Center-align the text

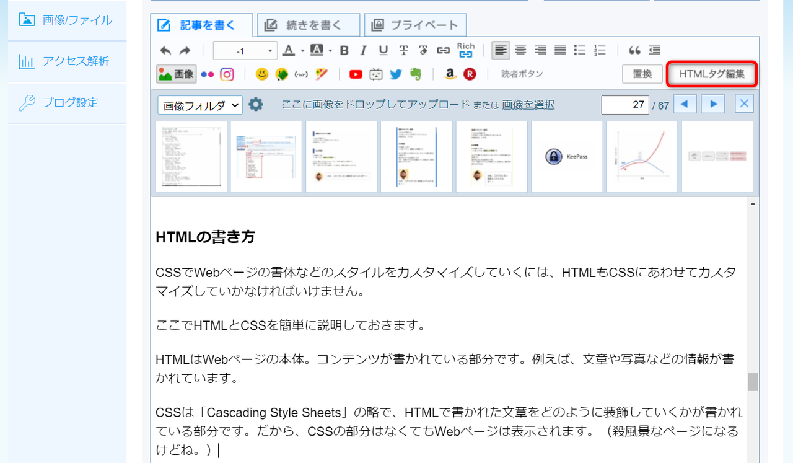520,51
